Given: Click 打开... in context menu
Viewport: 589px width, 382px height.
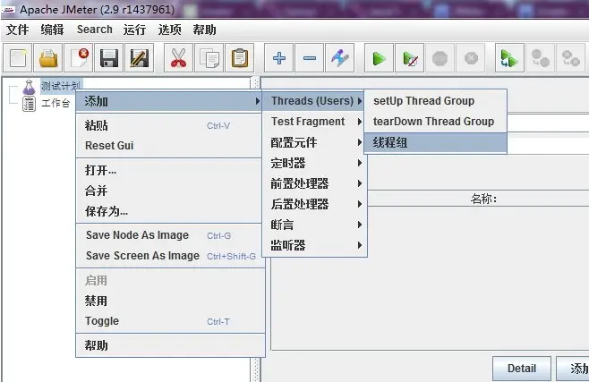Looking at the screenshot, I should coord(168,170).
